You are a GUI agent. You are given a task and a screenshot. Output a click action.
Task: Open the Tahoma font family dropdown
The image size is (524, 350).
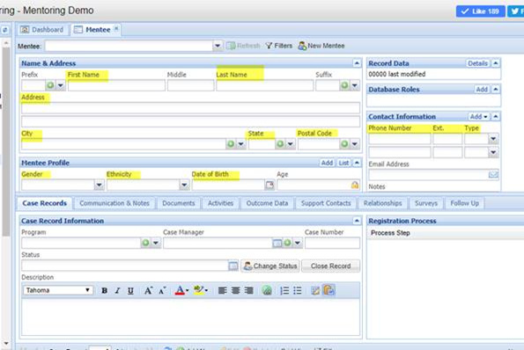(x=58, y=290)
